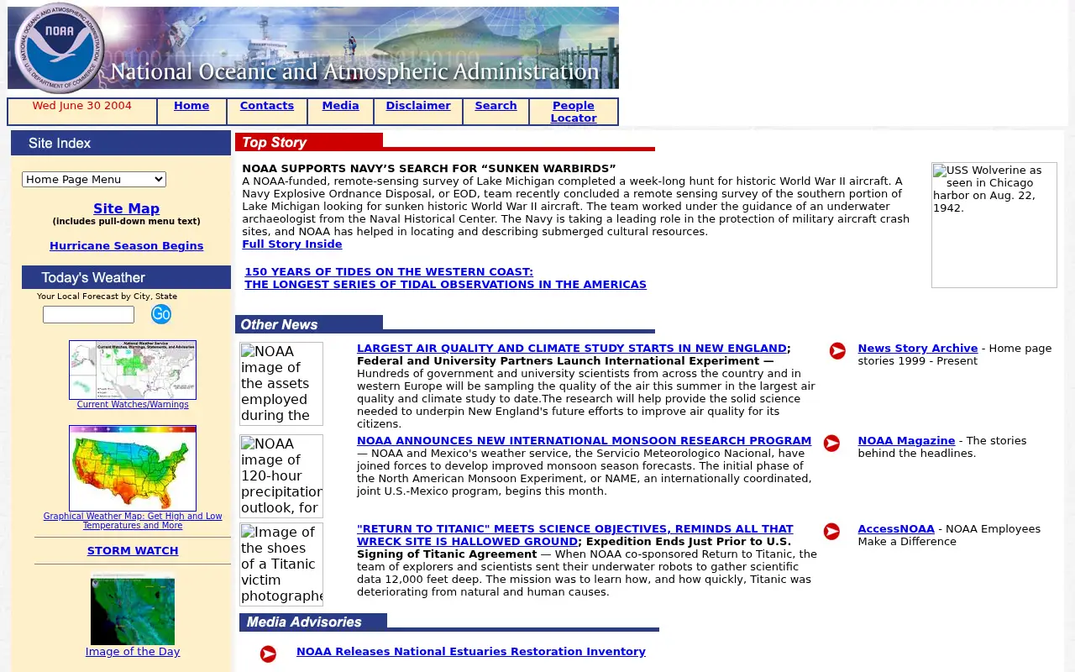Open Image of the Day link
The image size is (1075, 672).
[133, 652]
